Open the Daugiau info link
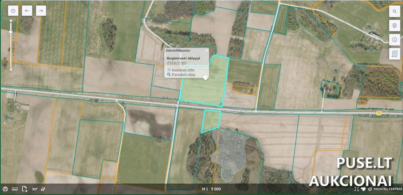This screenshot has width=403, height=195. point(183,70)
